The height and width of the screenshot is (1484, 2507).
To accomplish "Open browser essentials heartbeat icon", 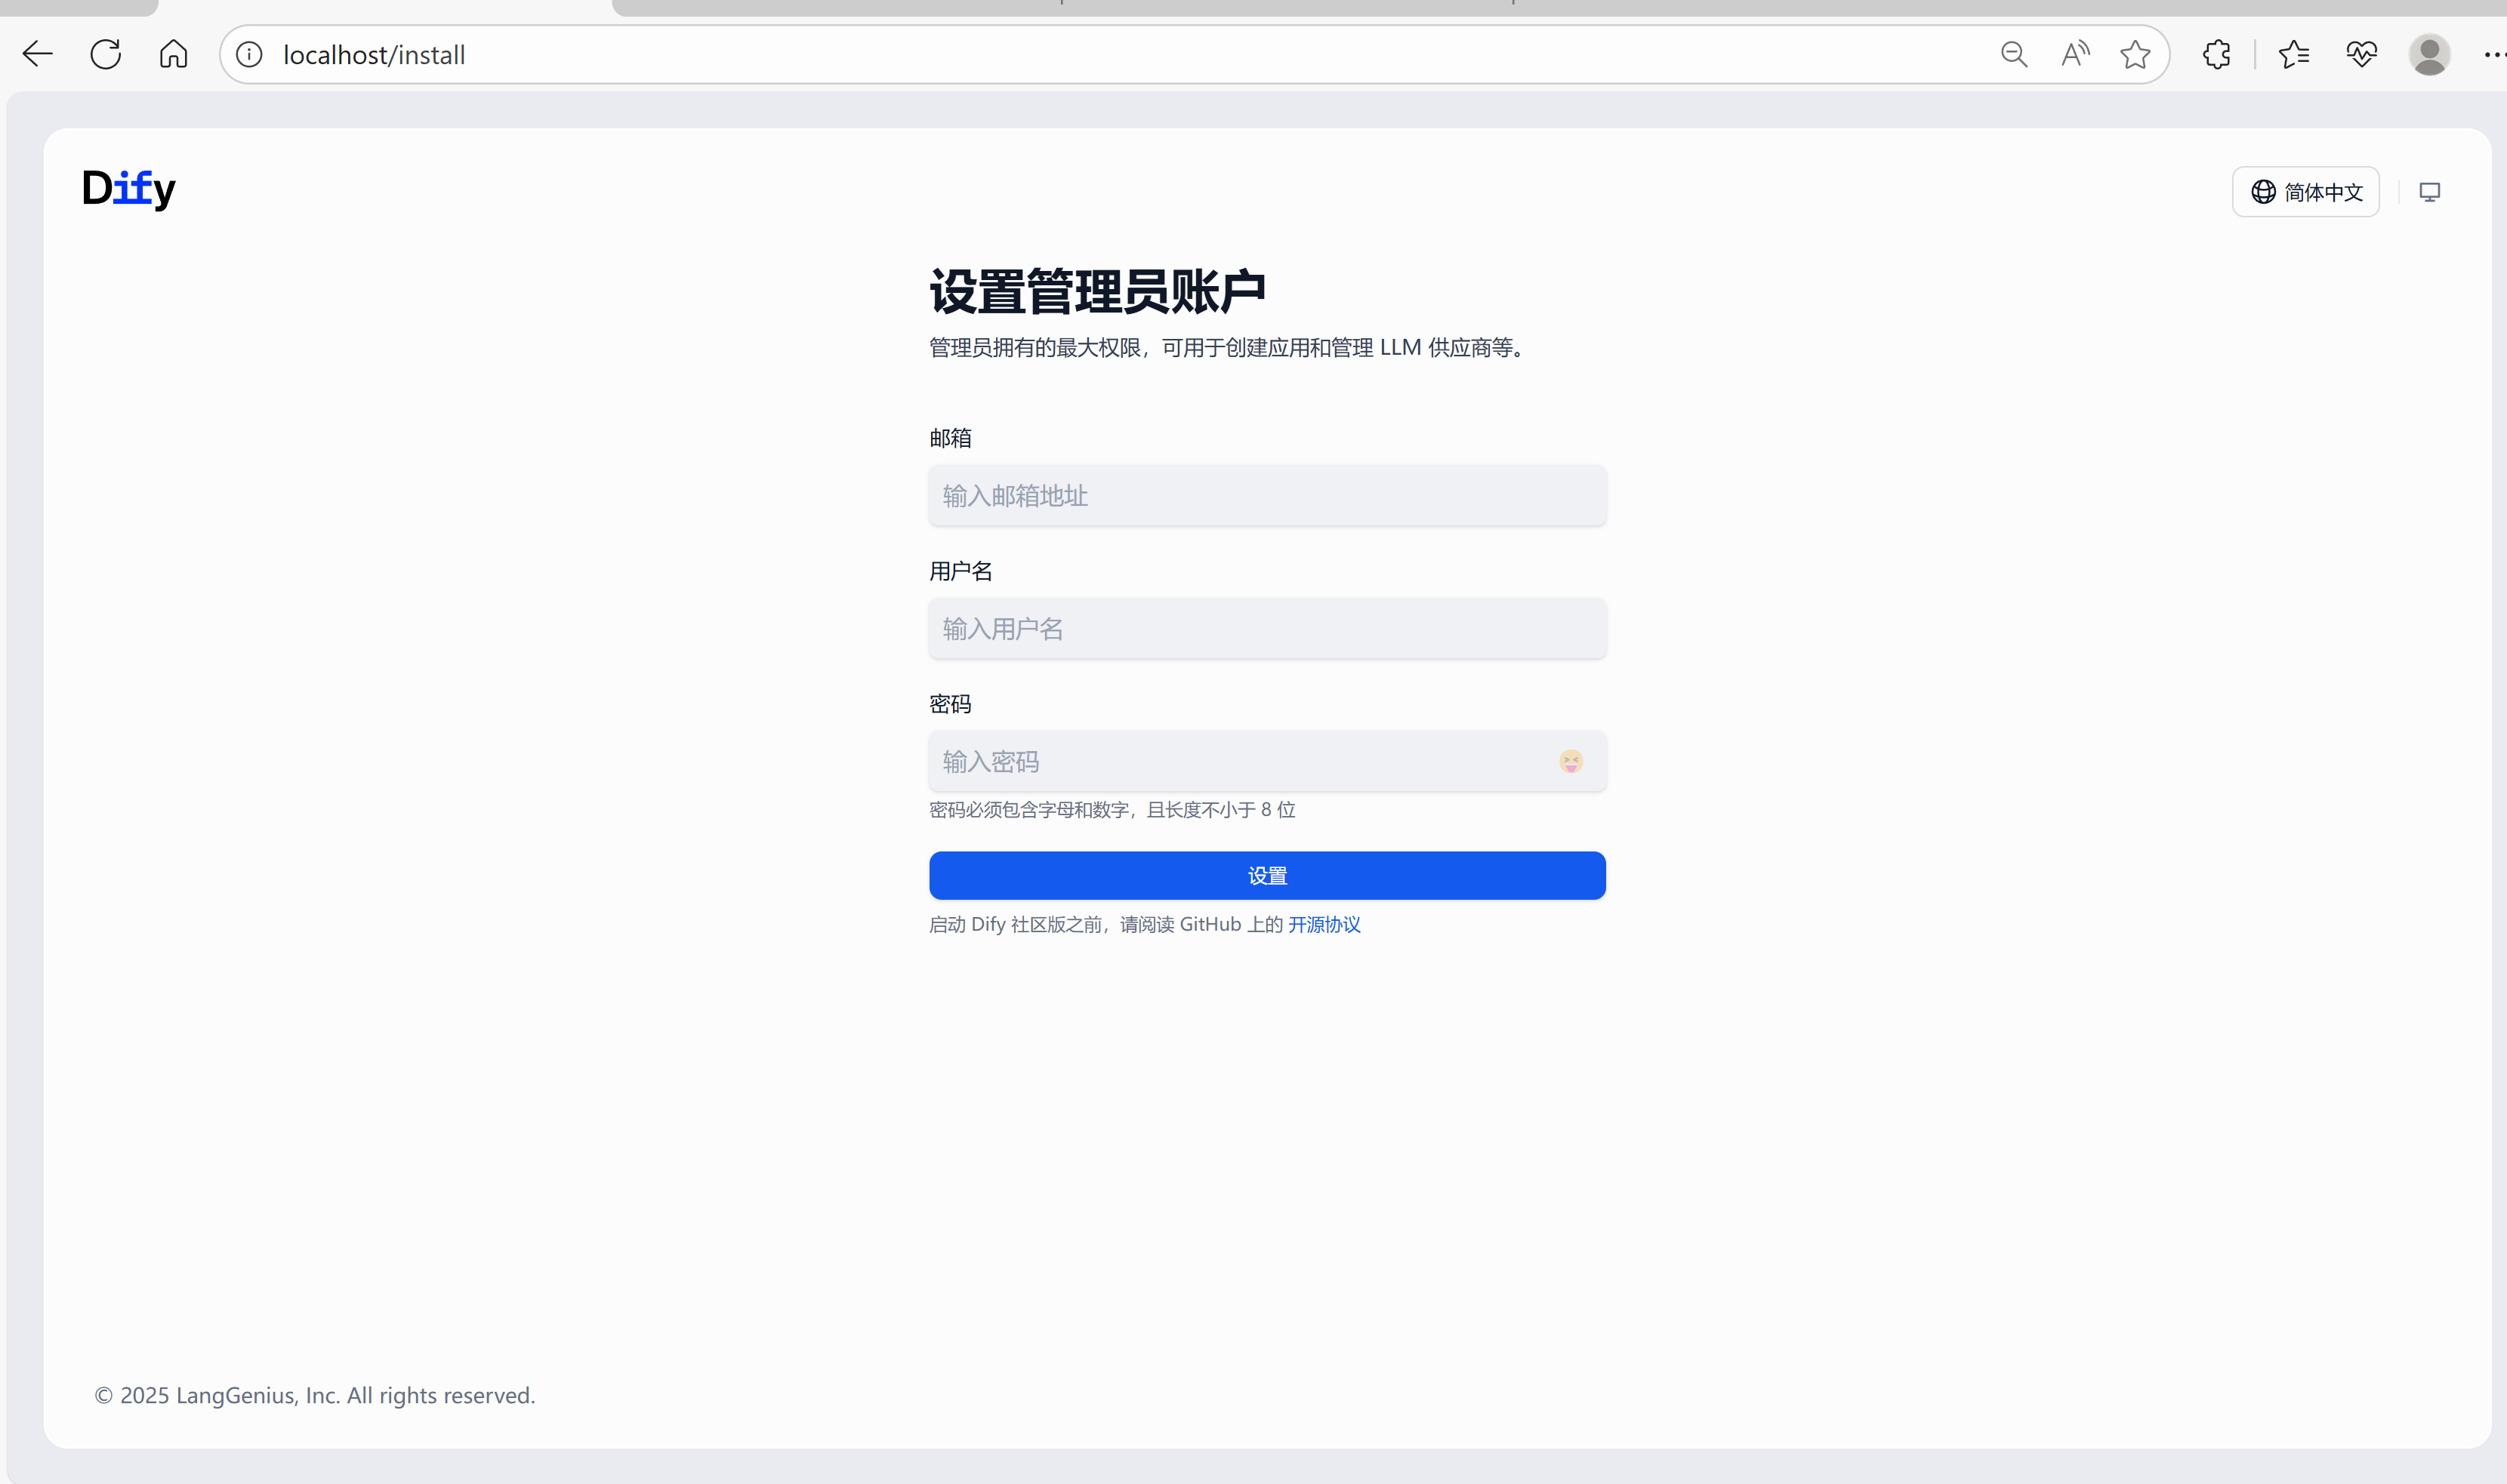I will [x=2361, y=54].
